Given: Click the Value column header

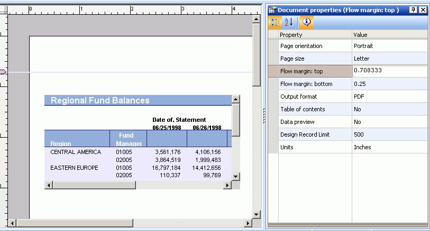Looking at the screenshot, I should coord(389,35).
